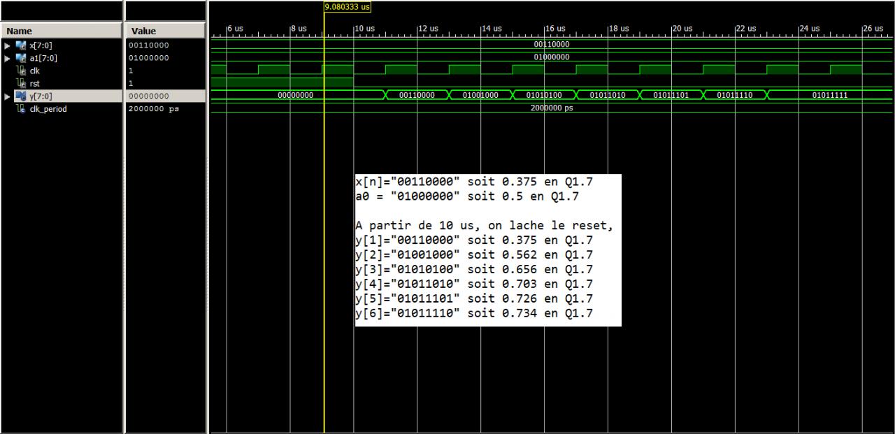Click the 16 us ruler tick
Viewport: 895px width, 434px height.
[x=555, y=29]
